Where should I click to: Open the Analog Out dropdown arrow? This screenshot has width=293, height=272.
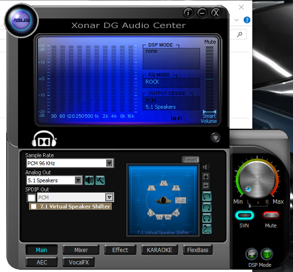pos(78,180)
